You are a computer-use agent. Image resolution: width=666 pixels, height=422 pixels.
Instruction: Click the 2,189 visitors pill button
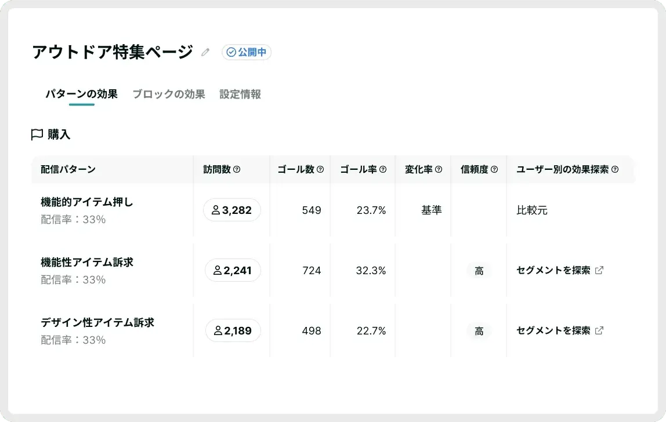point(233,330)
